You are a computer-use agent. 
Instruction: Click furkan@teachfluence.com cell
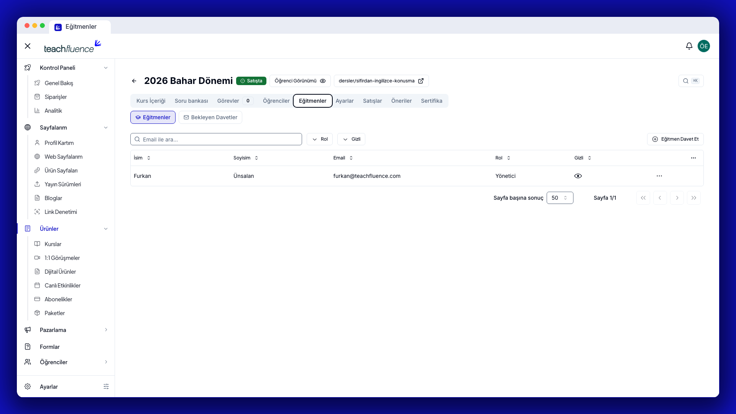[x=367, y=176]
